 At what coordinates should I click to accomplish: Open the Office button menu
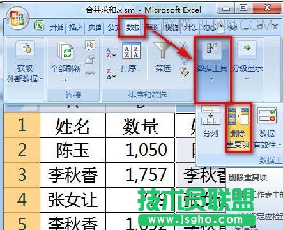(x=17, y=19)
